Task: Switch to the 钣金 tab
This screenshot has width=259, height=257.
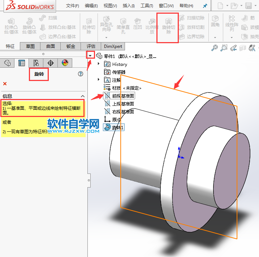Action: 71,46
